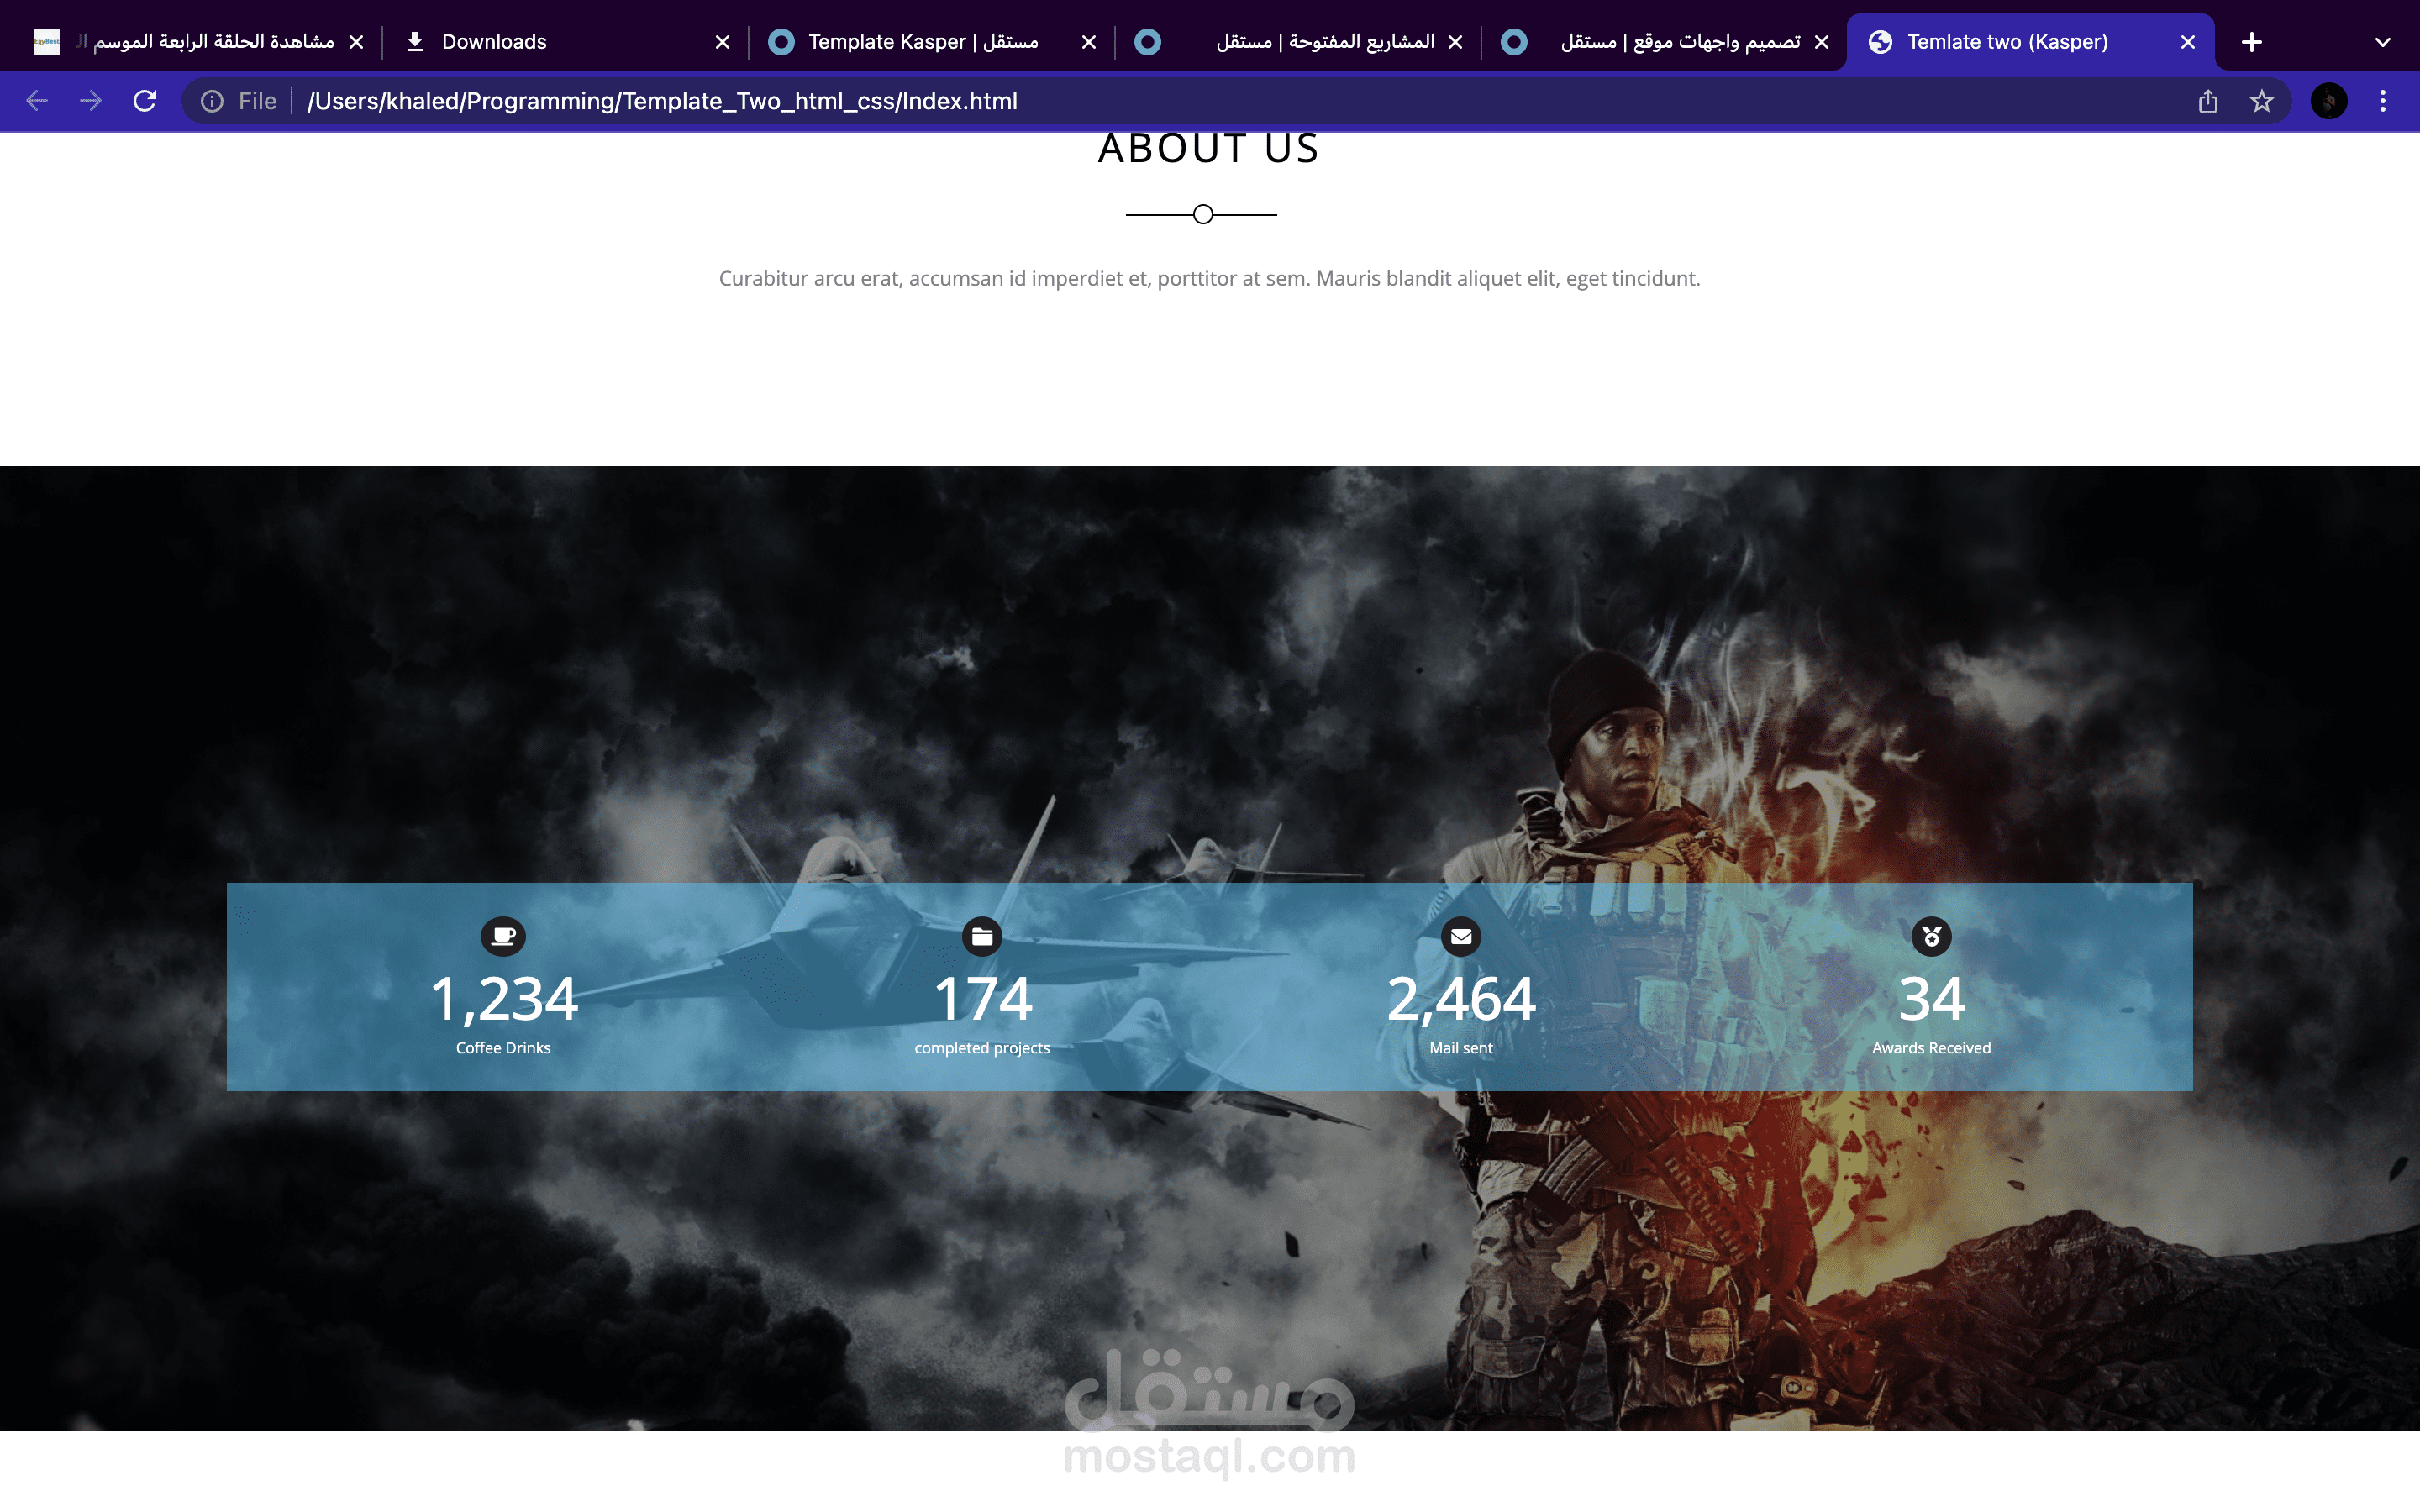Image resolution: width=2420 pixels, height=1512 pixels.
Task: Click the folder icon above 174
Action: pyautogui.click(x=982, y=936)
